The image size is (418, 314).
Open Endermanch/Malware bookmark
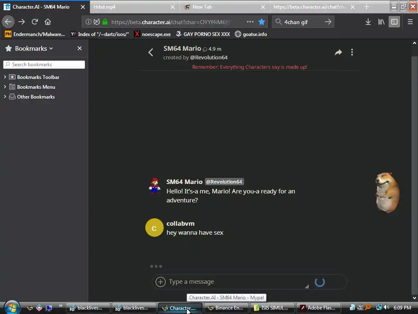(35, 34)
